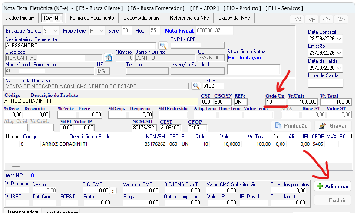Click the Em Digitação status box

coord(253,58)
